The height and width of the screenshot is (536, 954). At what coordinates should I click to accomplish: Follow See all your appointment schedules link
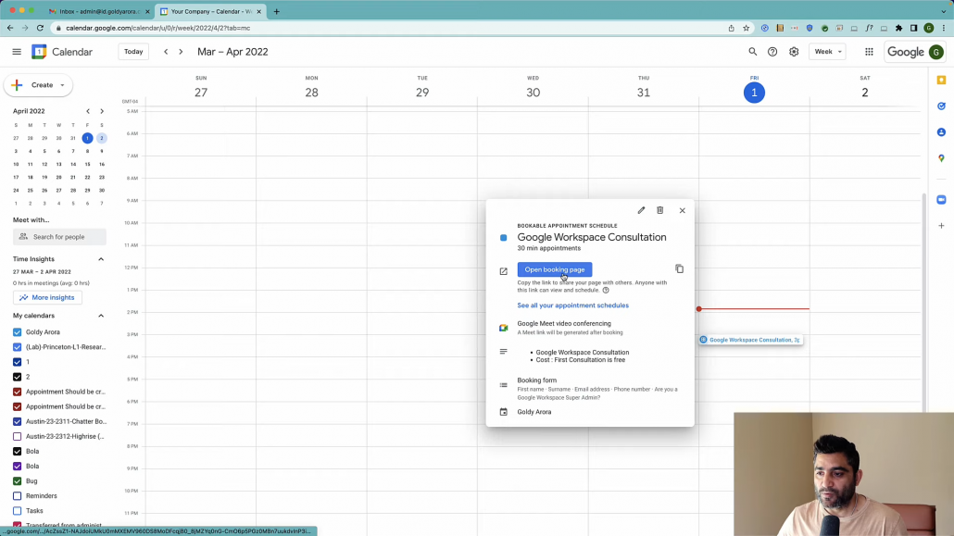point(572,305)
